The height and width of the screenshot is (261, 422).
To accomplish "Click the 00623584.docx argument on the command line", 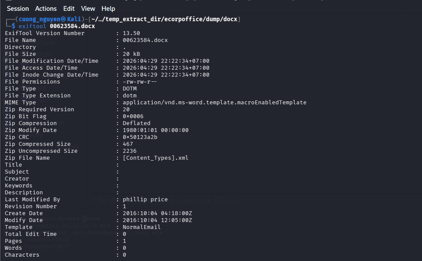I will pyautogui.click(x=72, y=26).
